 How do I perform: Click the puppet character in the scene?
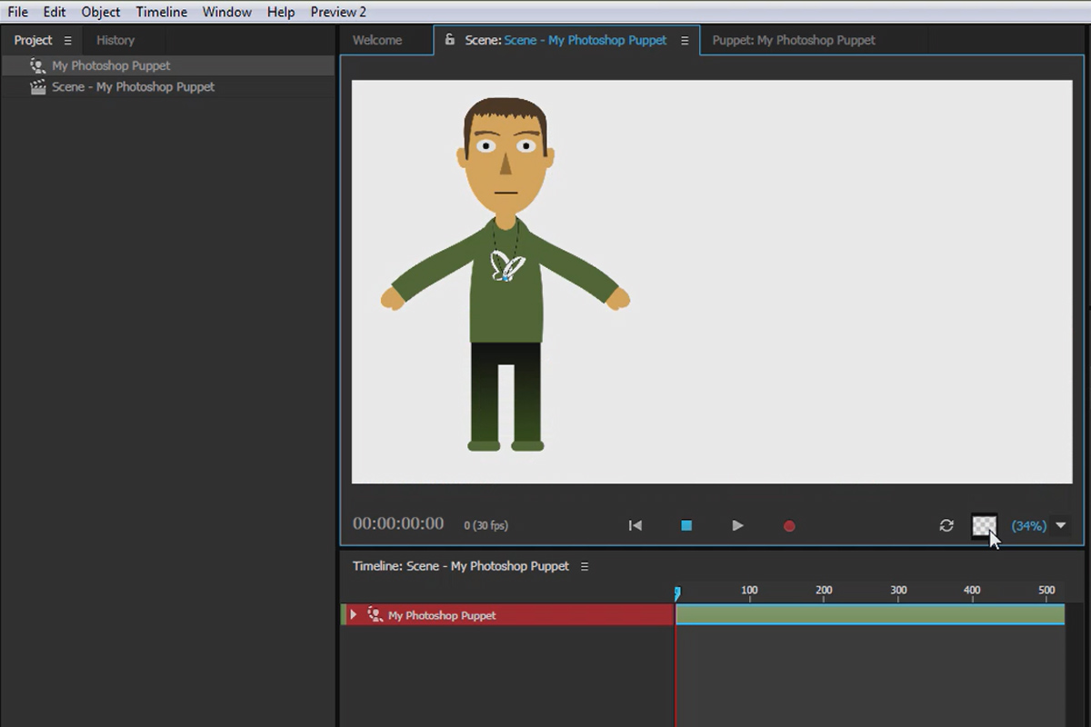505,273
